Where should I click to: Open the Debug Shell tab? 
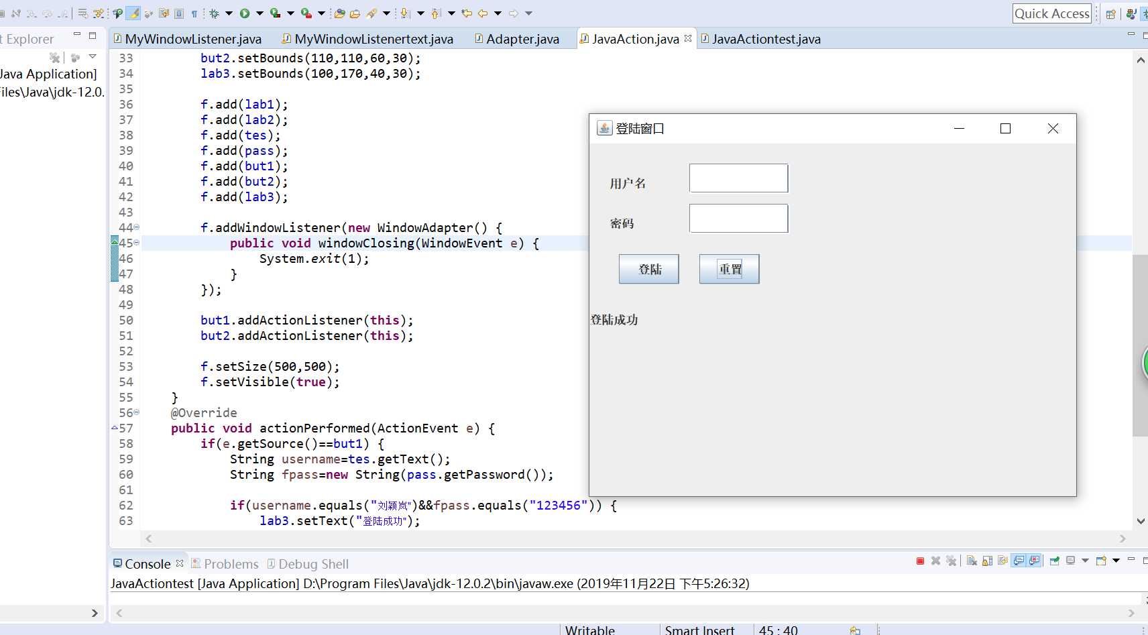point(308,564)
